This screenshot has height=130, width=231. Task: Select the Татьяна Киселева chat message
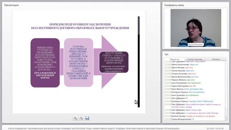pos(180,74)
